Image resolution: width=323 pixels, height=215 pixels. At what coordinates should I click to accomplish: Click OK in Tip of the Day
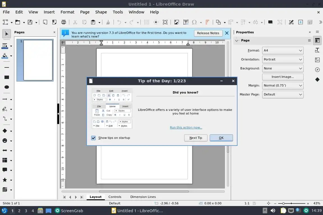tap(221, 138)
